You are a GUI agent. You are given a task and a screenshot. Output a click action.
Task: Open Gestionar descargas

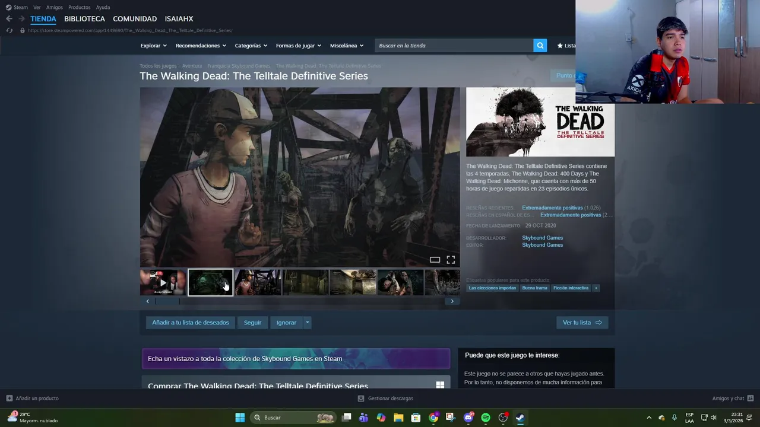(385, 398)
